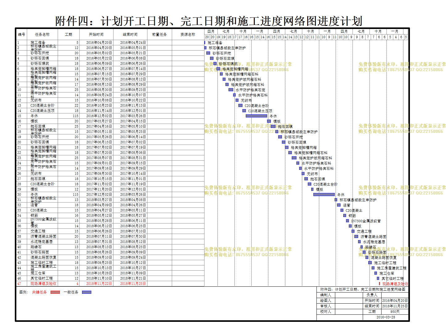
Task: Click the 结束时间 column header in the task table
Action: (x=130, y=35)
